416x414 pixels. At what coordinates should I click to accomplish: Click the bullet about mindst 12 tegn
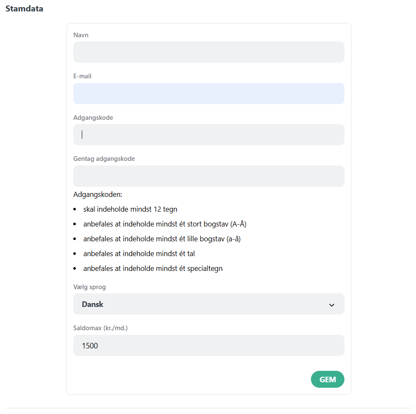(130, 209)
